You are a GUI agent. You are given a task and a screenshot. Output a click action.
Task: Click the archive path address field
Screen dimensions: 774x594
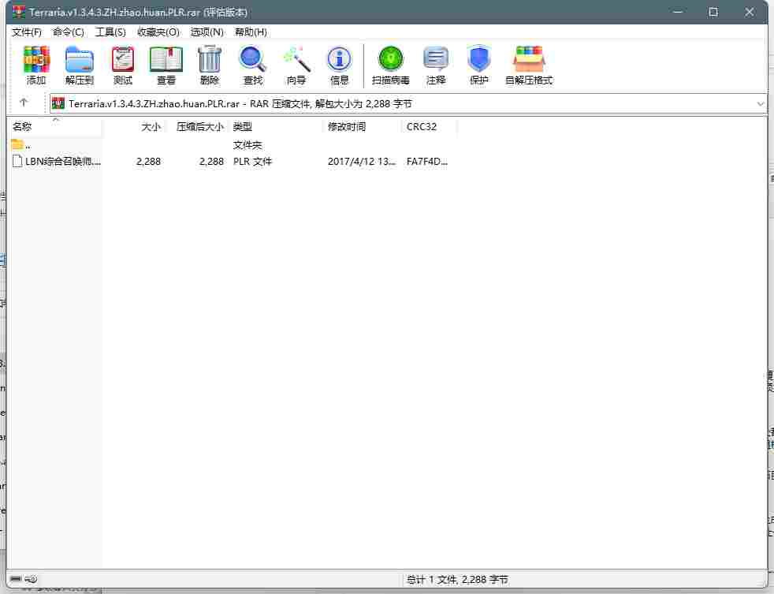[407, 104]
